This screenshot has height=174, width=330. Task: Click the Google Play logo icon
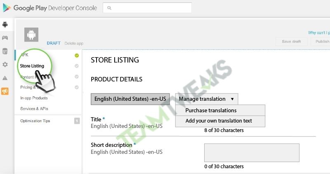[x=7, y=8]
